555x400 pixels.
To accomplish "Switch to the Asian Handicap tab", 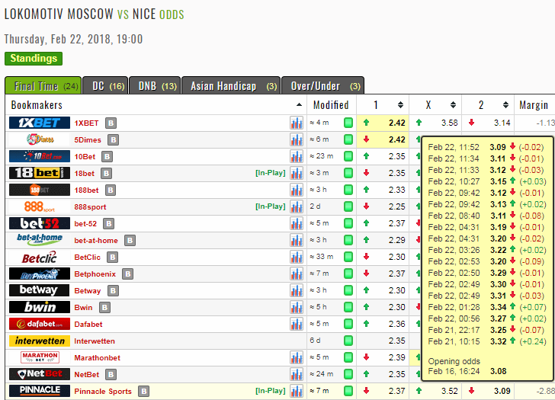I will click(x=231, y=85).
